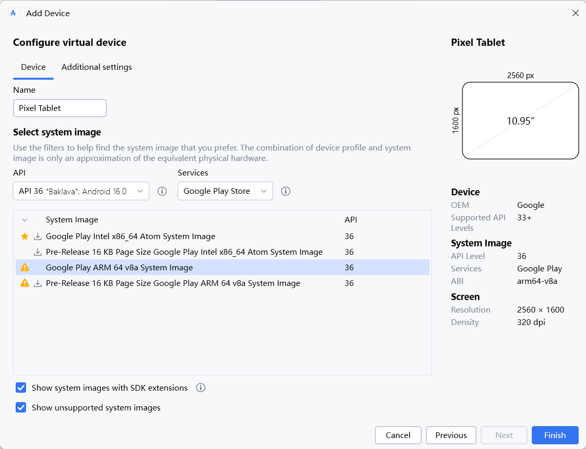This screenshot has width=586, height=449.
Task: Click the info icon next to API dropdown
Action: coord(162,191)
